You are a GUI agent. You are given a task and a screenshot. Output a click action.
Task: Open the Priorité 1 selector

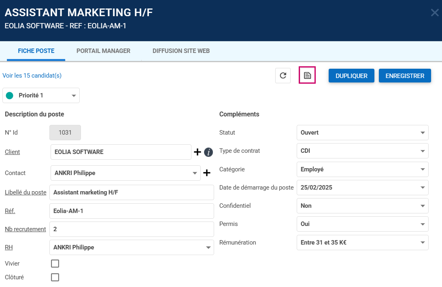pos(41,95)
